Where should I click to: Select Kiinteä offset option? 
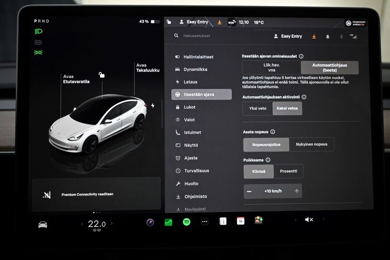click(259, 172)
